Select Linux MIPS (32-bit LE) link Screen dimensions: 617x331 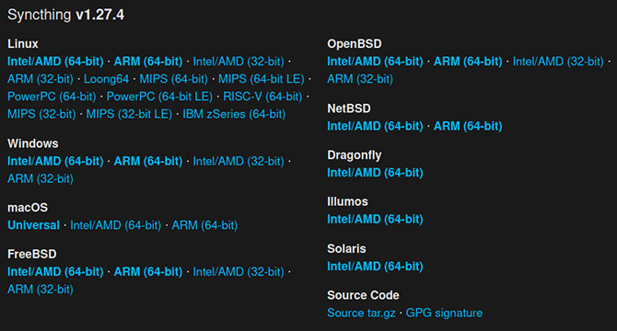point(129,114)
